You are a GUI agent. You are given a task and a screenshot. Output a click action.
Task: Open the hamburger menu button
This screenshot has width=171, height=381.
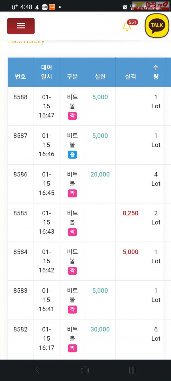21,26
